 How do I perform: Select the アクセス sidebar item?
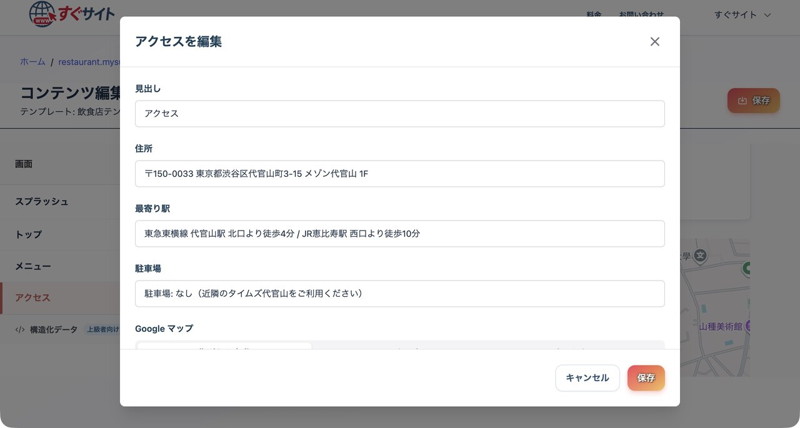[x=33, y=298]
